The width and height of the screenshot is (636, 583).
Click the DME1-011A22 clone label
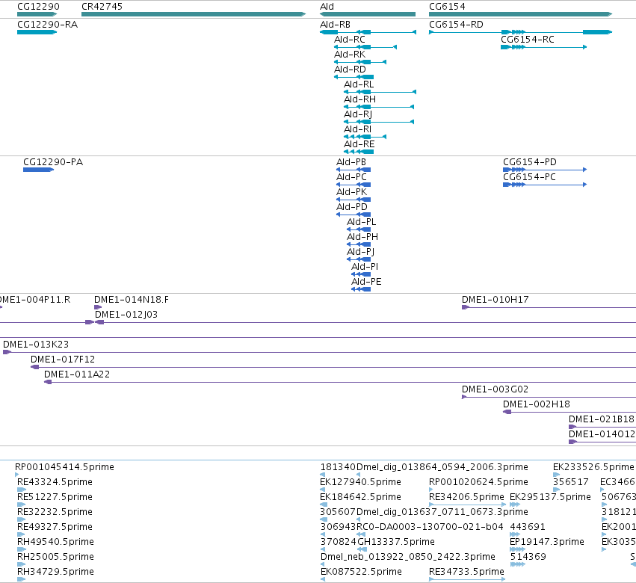(x=77, y=374)
